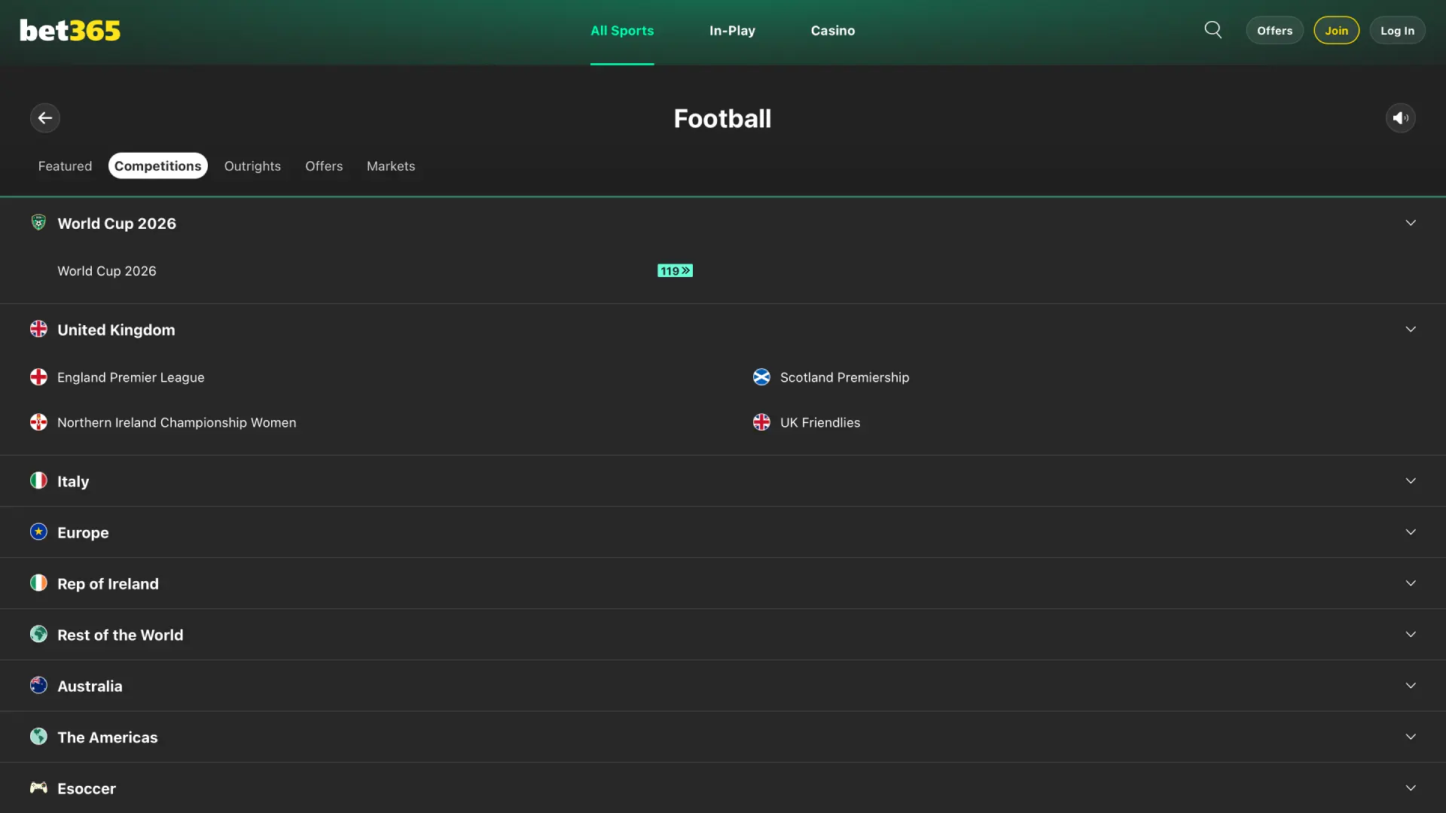Switch to the All Sports tab
1446x813 pixels.
pos(622,31)
